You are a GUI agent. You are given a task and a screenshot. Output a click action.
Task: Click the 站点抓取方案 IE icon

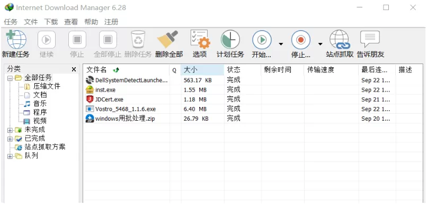point(19,147)
